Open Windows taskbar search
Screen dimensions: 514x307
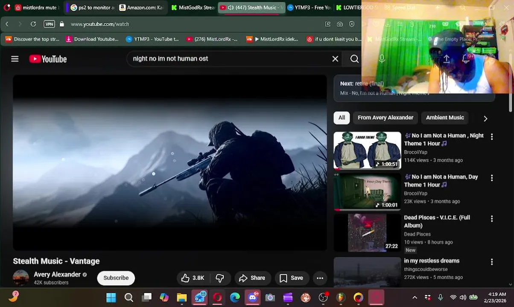(128, 298)
